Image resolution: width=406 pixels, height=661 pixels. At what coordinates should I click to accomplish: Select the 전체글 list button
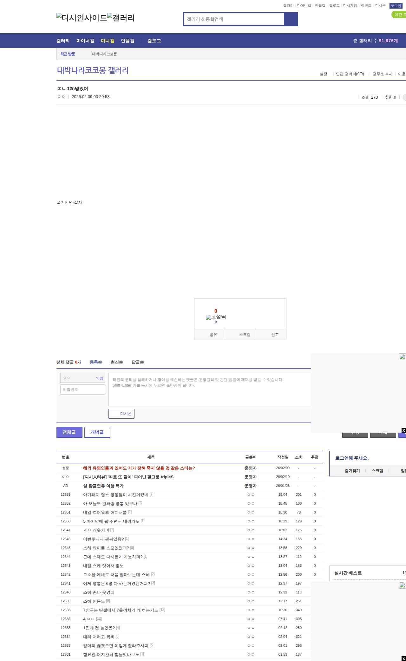[69, 432]
